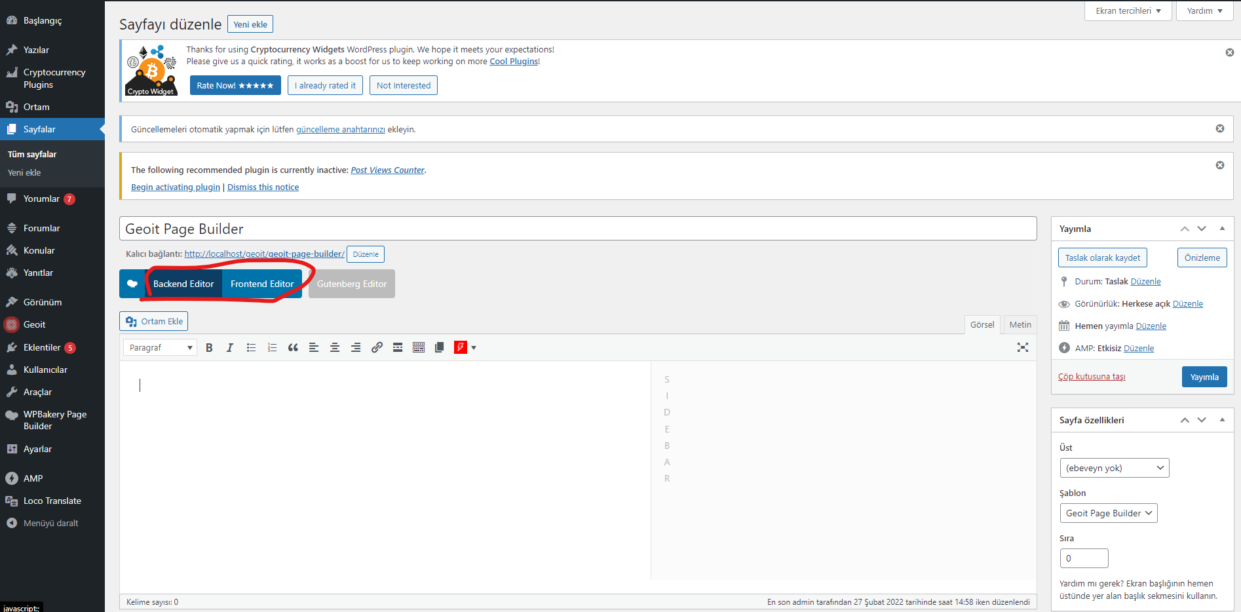The height and width of the screenshot is (612, 1241).
Task: Click the Frontend Editor button
Action: click(262, 284)
